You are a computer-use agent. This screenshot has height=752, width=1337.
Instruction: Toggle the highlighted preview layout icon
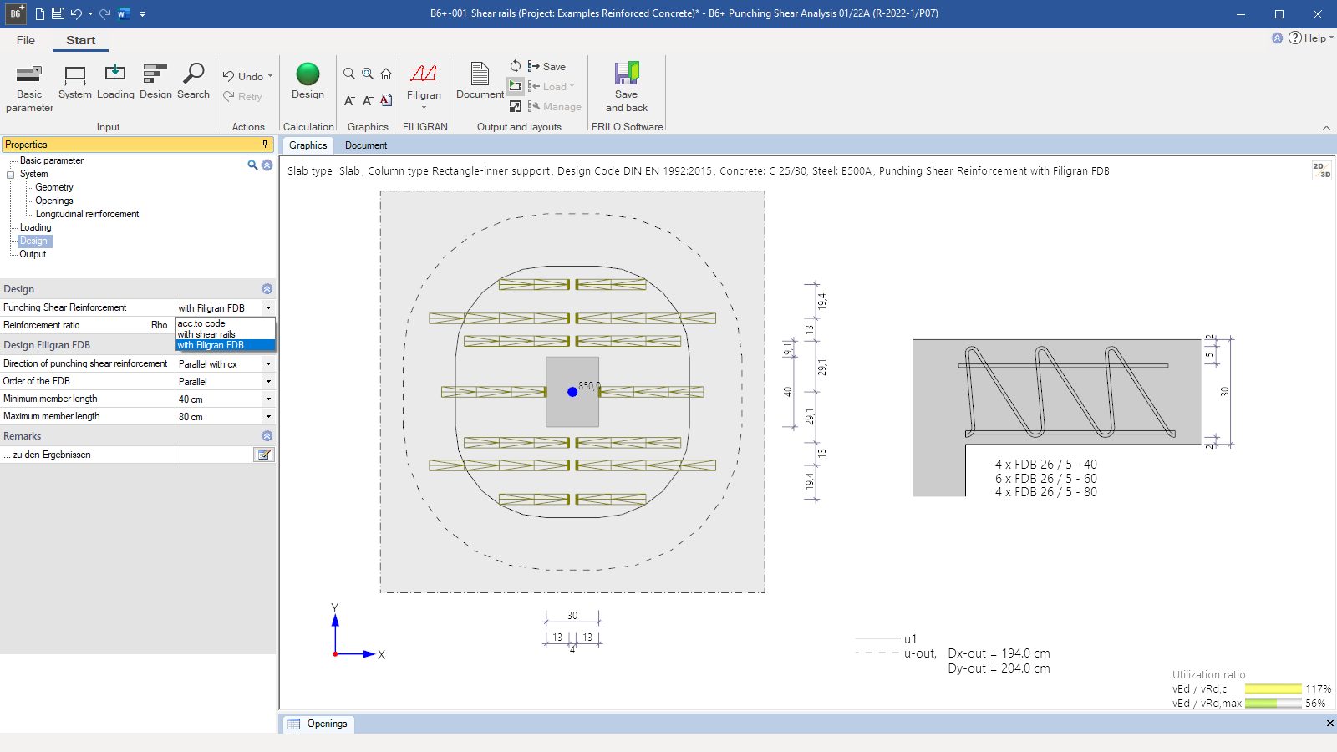(x=516, y=86)
